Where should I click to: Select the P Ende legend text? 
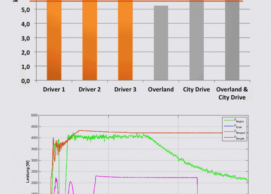[x=238, y=126]
